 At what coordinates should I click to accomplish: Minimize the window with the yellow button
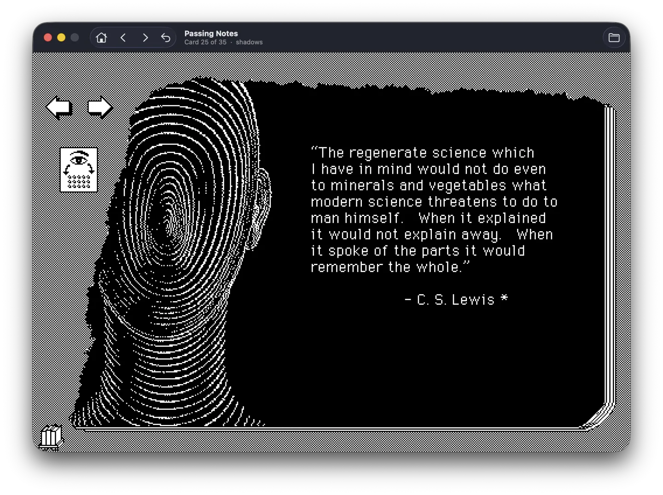pyautogui.click(x=61, y=38)
